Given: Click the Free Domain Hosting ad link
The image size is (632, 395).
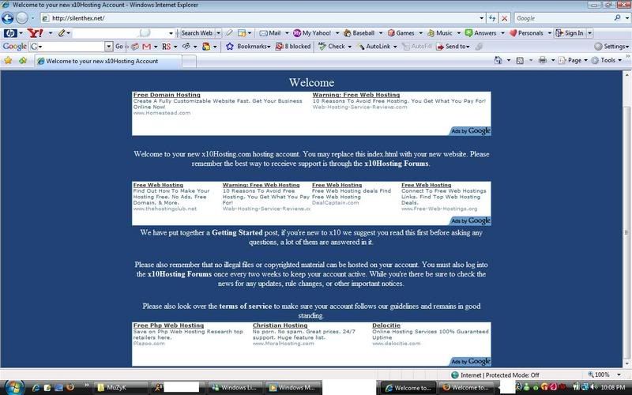Looking at the screenshot, I should [167, 95].
